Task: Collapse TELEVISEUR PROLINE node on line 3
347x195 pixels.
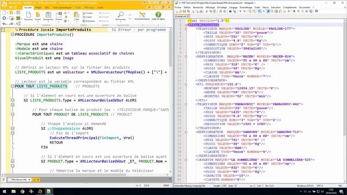Action: tap(186, 29)
